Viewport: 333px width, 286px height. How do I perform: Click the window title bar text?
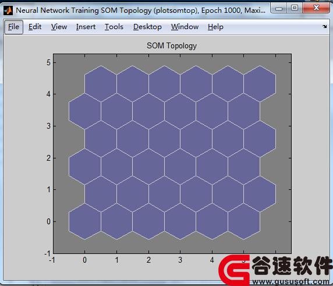click(x=140, y=10)
